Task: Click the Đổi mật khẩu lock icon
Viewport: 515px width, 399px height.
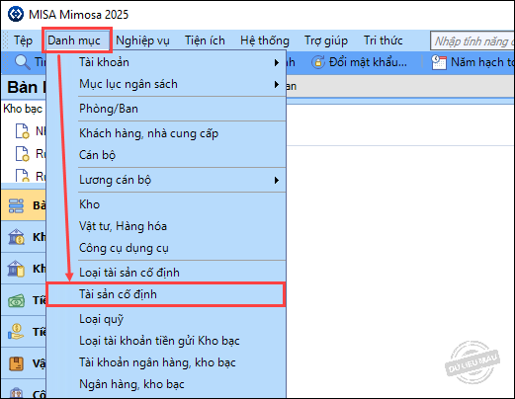Action: [318, 62]
